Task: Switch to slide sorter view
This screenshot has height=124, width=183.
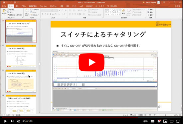Action: point(145,115)
